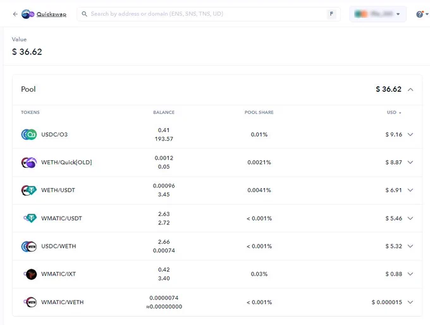Click the 0.0021% pool share value
The image size is (430, 325).
click(259, 162)
